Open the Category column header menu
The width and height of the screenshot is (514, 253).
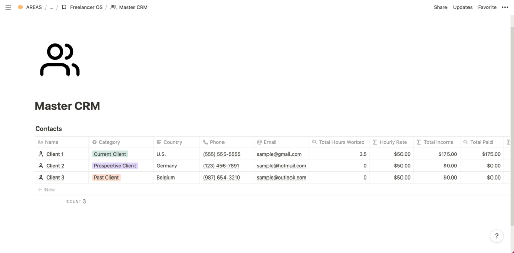click(x=109, y=142)
